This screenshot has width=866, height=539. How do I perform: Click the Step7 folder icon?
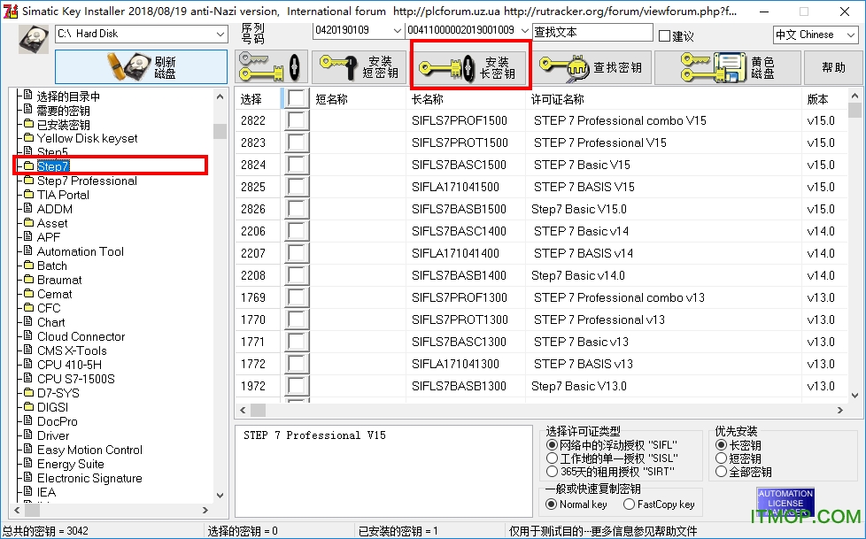(x=29, y=166)
